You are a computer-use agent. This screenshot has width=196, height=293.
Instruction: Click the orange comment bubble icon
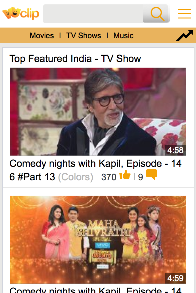click(x=152, y=175)
